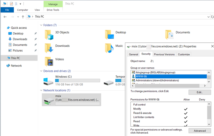The image size is (214, 136).
Task: Open the Drive Tools ribbon tab
Action: tap(53, 10)
